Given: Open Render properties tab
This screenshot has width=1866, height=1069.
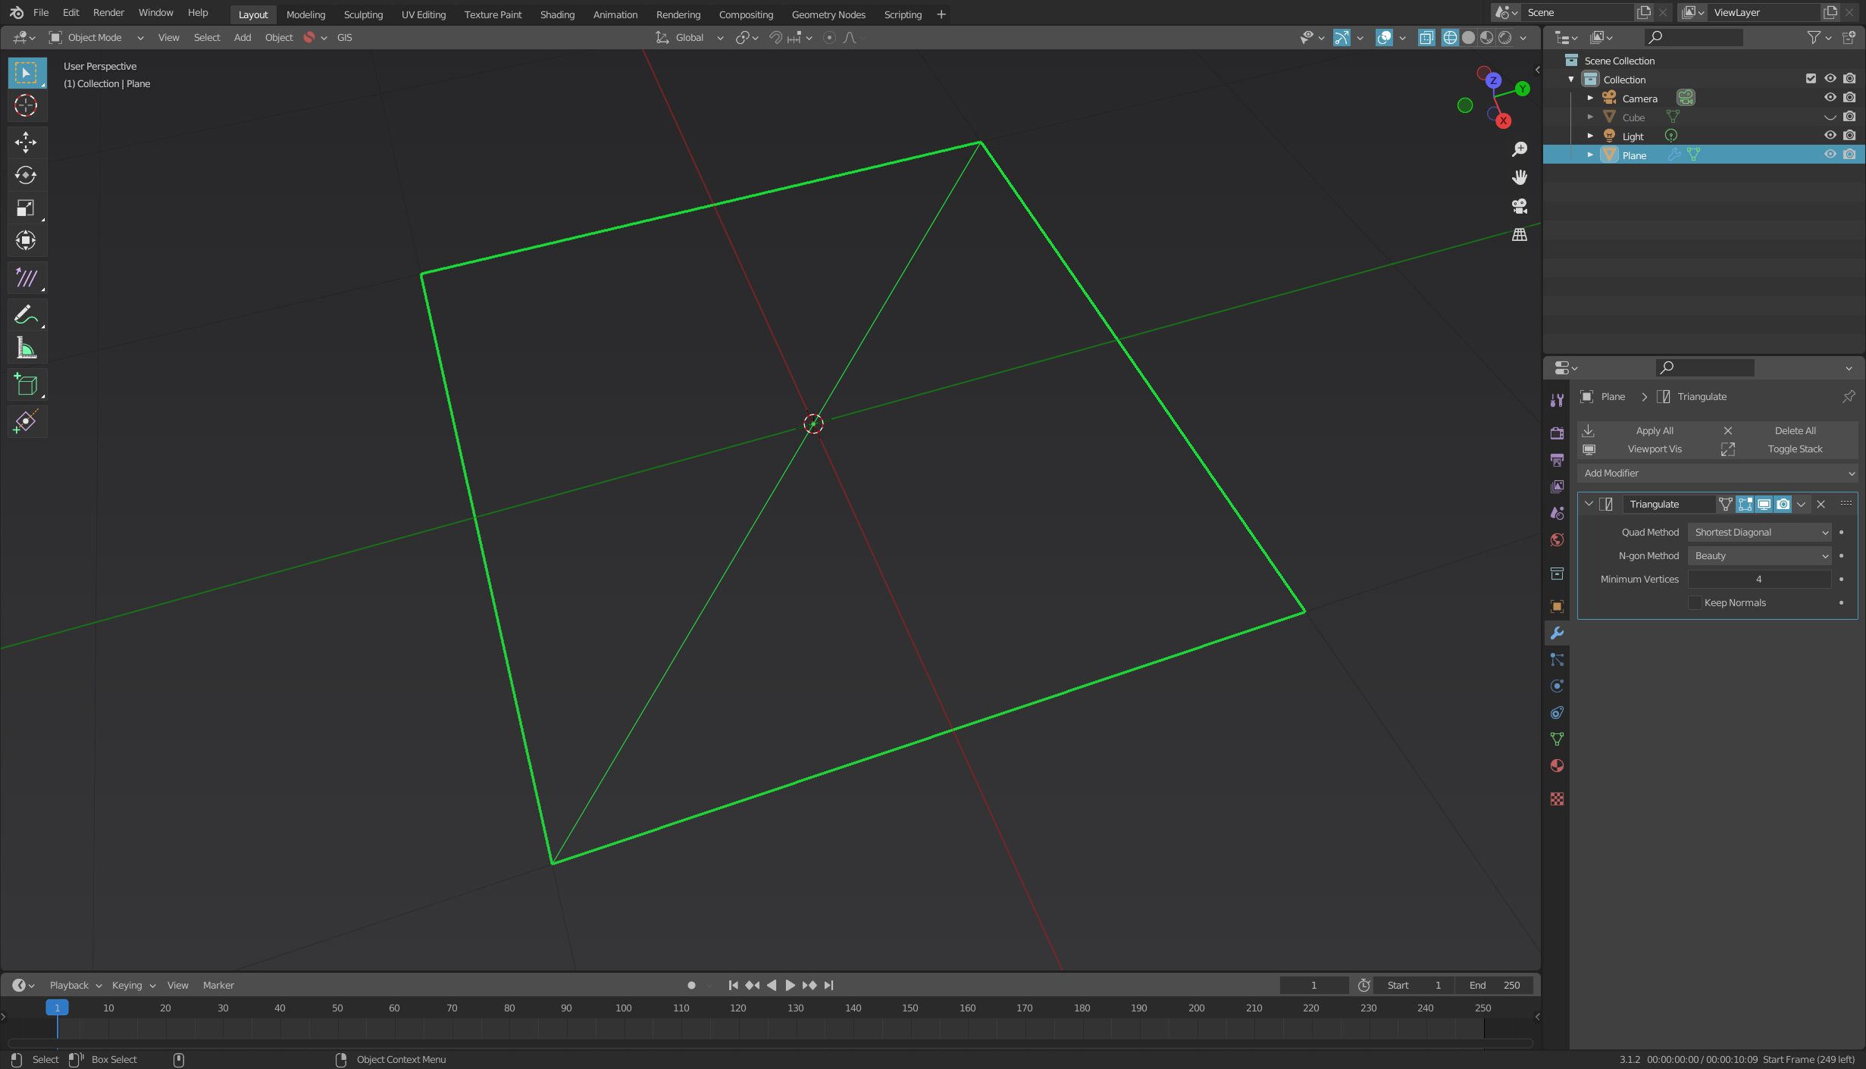Looking at the screenshot, I should (x=1557, y=433).
